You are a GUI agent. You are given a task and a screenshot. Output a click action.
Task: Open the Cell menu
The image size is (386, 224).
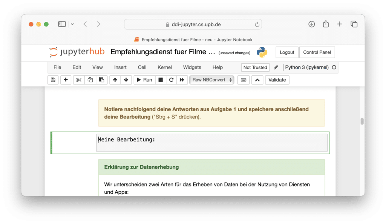[142, 67]
